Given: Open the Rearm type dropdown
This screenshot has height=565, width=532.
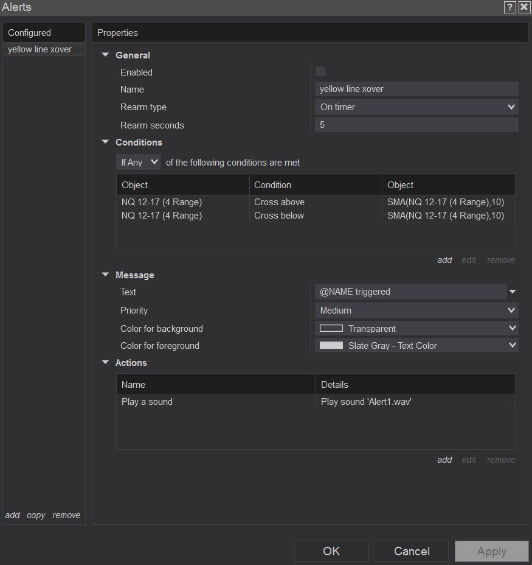Looking at the screenshot, I should [x=416, y=107].
